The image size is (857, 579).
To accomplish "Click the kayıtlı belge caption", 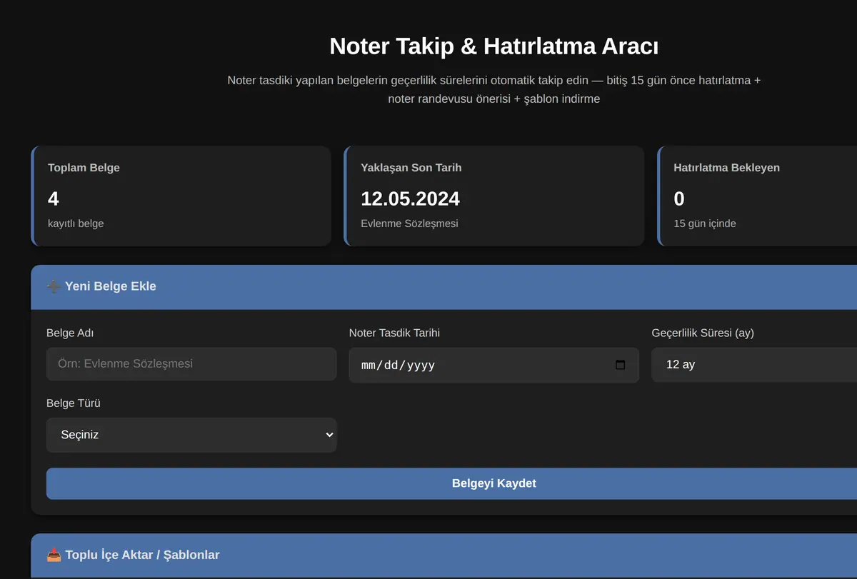I will pos(76,223).
